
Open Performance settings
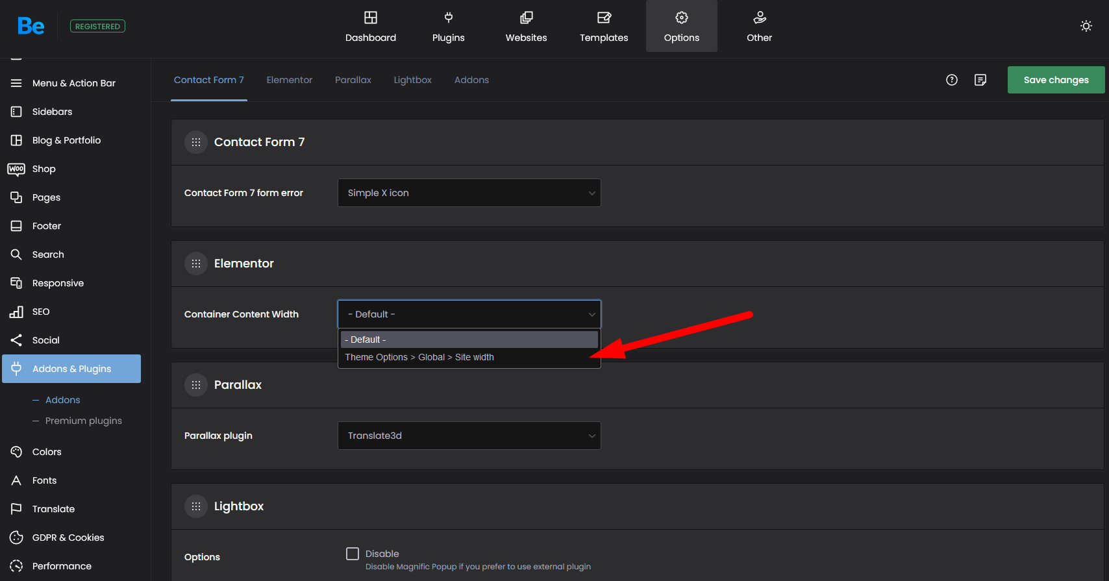[x=71, y=566]
